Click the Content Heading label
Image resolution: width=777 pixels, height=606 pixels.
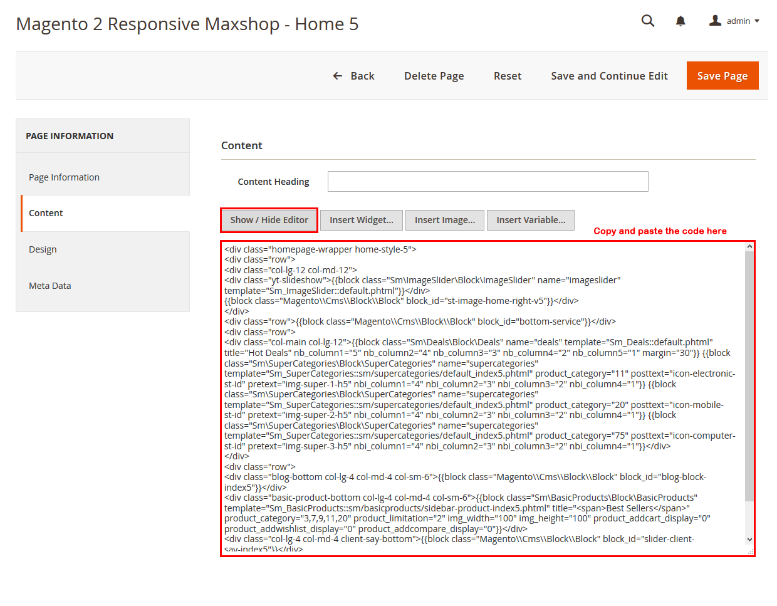point(273,182)
